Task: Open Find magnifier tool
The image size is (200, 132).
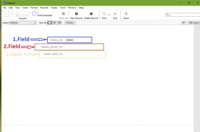Action: point(104,14)
